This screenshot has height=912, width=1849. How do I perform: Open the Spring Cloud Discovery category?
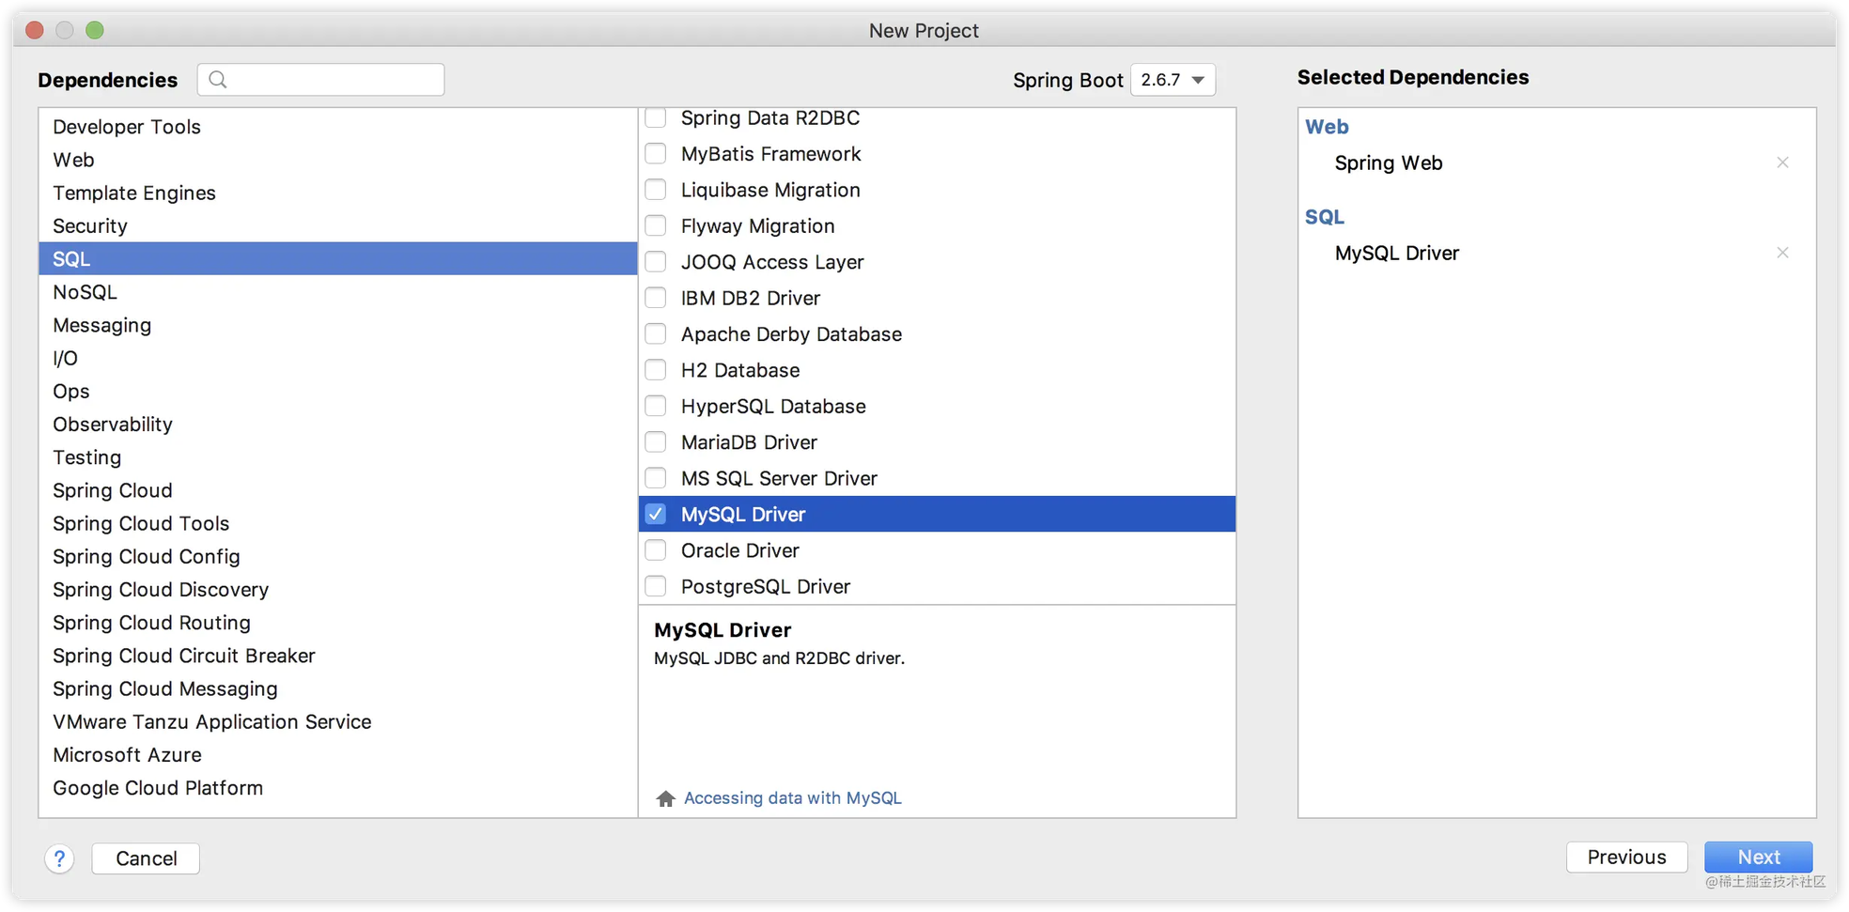click(x=338, y=590)
